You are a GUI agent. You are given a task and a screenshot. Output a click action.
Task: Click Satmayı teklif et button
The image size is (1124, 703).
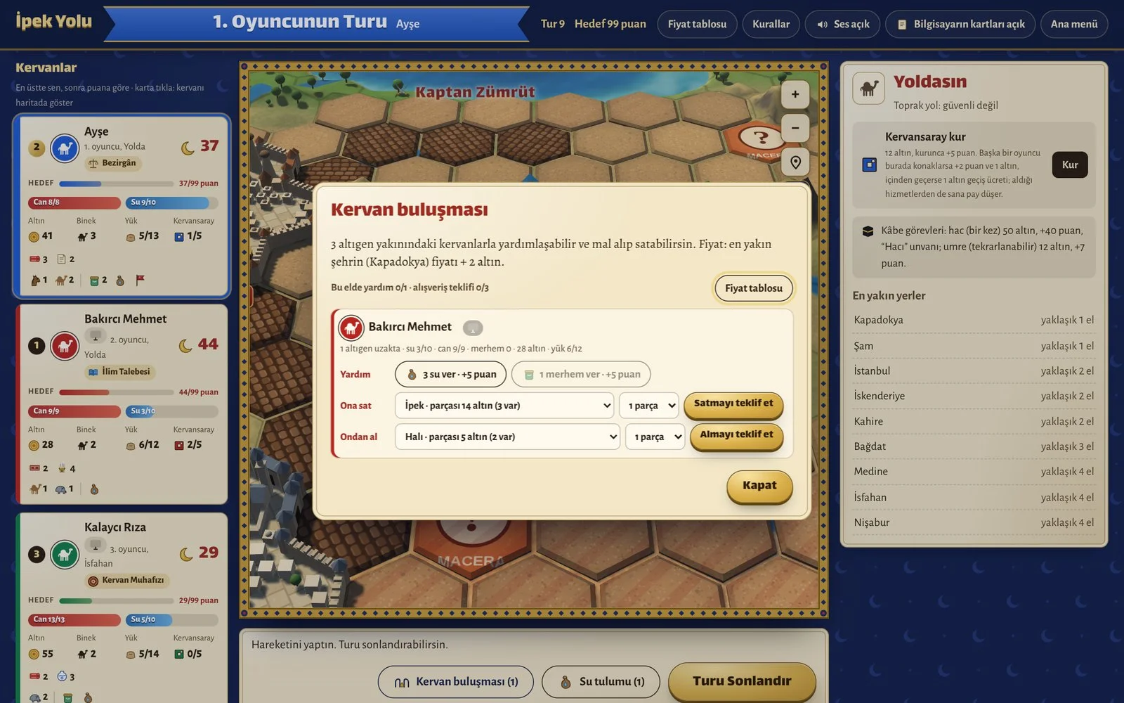coord(733,404)
